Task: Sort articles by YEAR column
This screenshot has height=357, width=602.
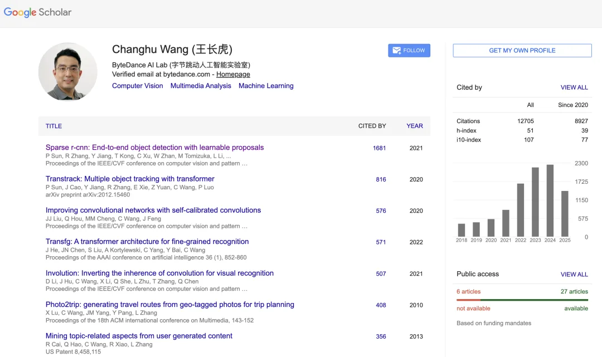Action: (415, 126)
